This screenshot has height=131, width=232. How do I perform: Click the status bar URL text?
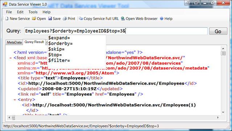click(x=81, y=126)
